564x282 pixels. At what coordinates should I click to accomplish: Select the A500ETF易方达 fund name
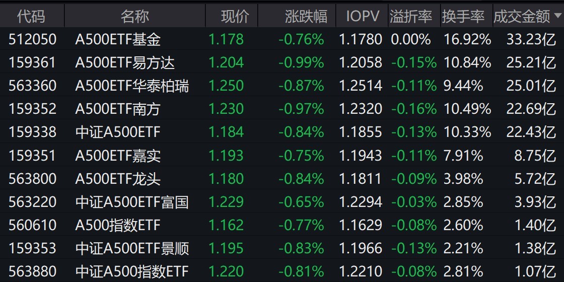[125, 62]
